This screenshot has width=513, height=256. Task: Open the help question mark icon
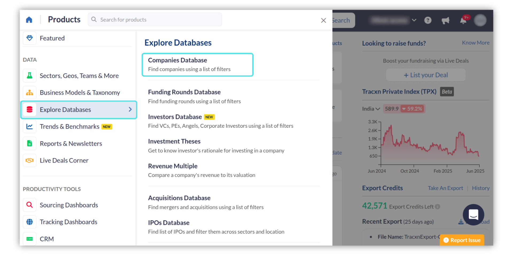[428, 20]
